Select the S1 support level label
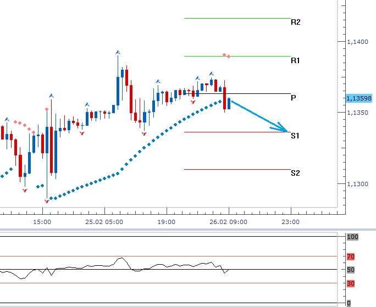 pyautogui.click(x=296, y=136)
